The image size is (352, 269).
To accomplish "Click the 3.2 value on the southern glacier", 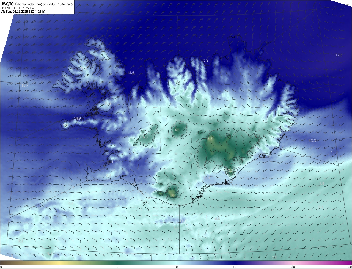I will click(x=173, y=195).
